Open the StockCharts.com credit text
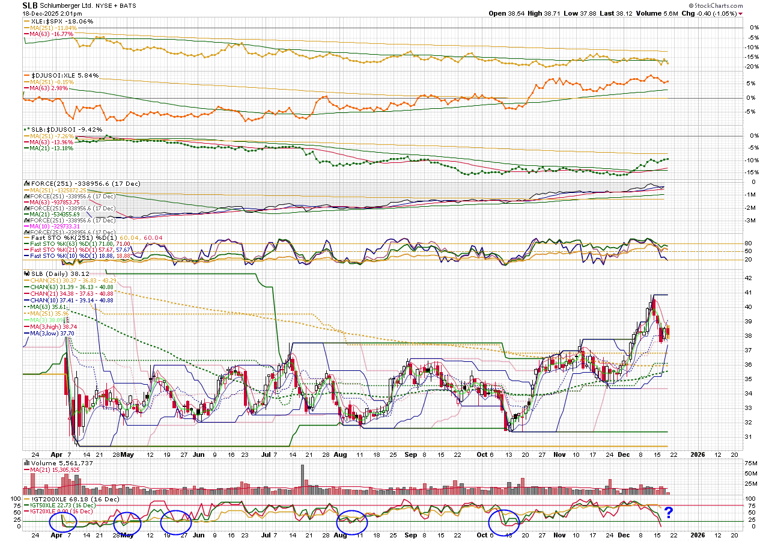 click(716, 5)
